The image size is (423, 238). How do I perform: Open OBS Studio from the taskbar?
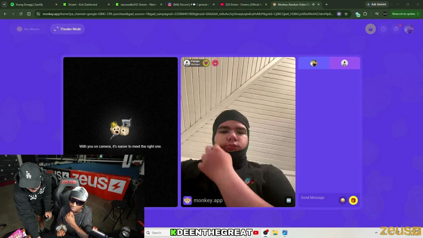pos(265,233)
